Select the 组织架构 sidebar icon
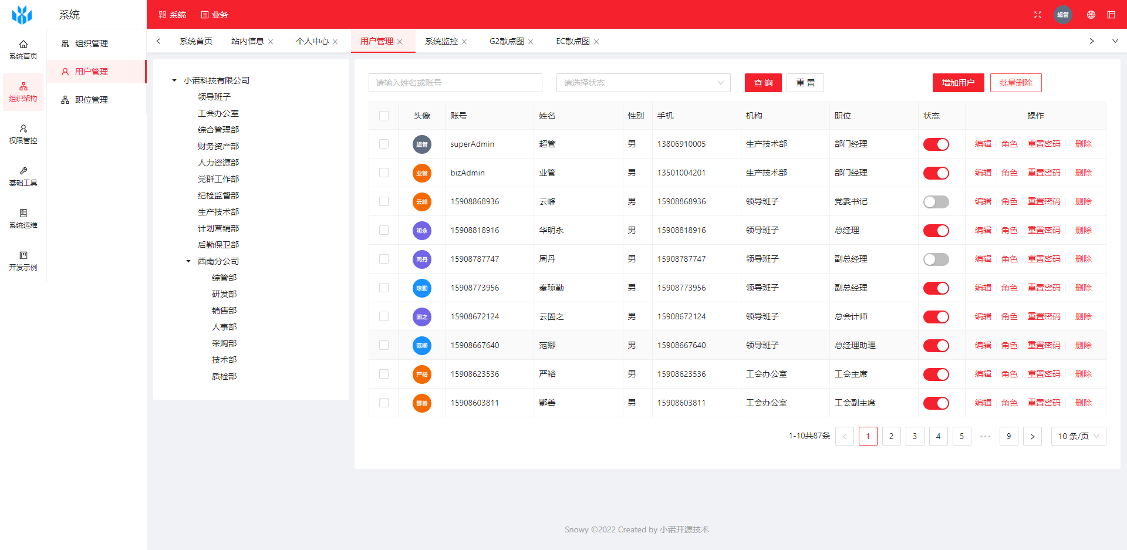Screen dimensions: 1127x550 [23, 92]
